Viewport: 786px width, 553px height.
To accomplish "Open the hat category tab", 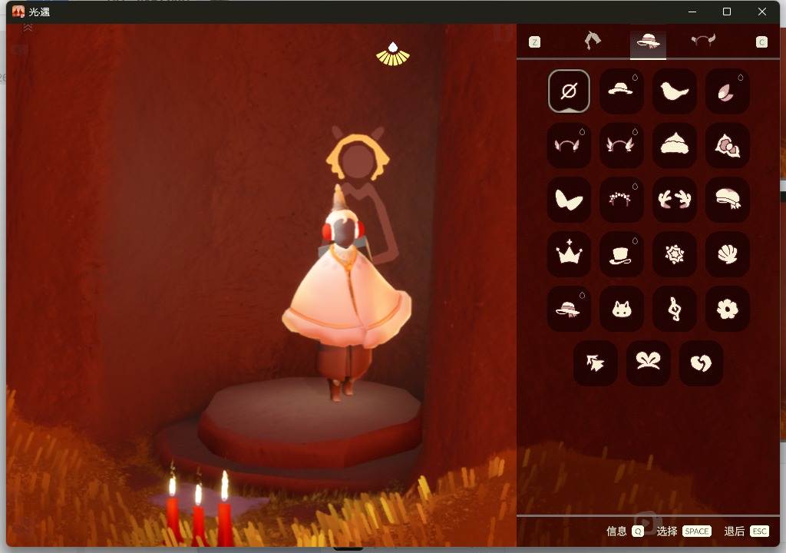I will coord(648,42).
